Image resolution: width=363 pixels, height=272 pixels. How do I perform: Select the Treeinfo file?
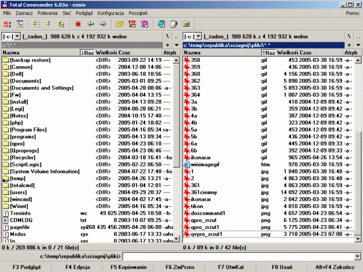click(x=87, y=213)
